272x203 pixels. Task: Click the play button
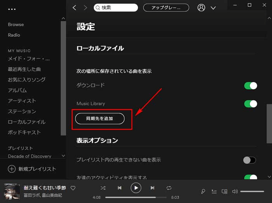136,188
